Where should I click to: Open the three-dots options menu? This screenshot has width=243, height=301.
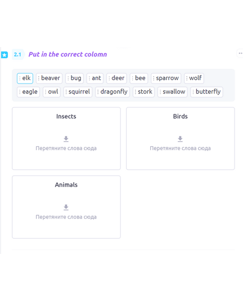(x=240, y=53)
